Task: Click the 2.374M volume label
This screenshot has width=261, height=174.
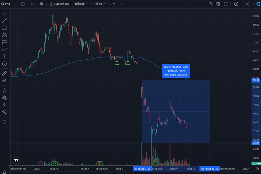Action: [256, 164]
